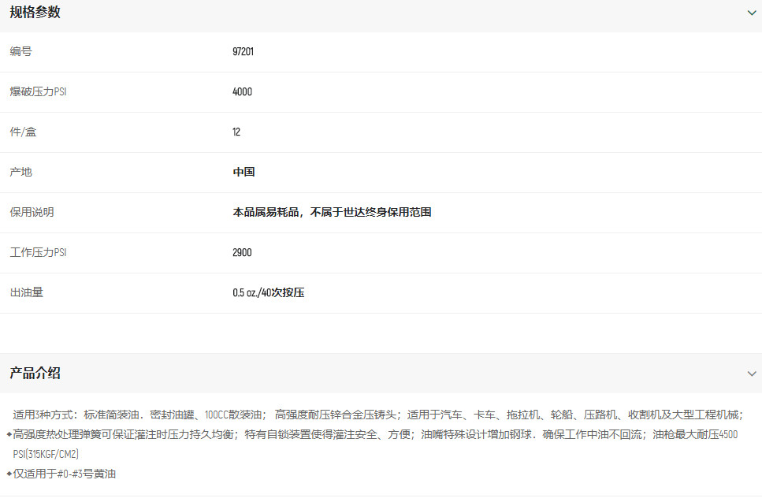Click the pieces per box value 12
This screenshot has height=502, width=762.
pos(236,132)
